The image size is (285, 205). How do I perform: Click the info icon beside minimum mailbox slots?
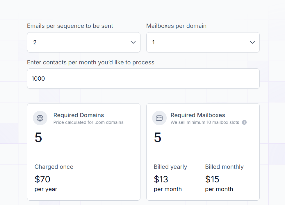point(244,122)
